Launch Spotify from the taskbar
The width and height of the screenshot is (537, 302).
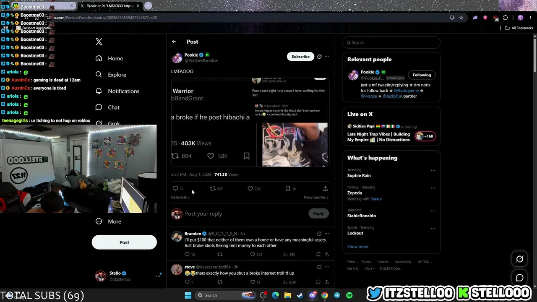coord(349,295)
